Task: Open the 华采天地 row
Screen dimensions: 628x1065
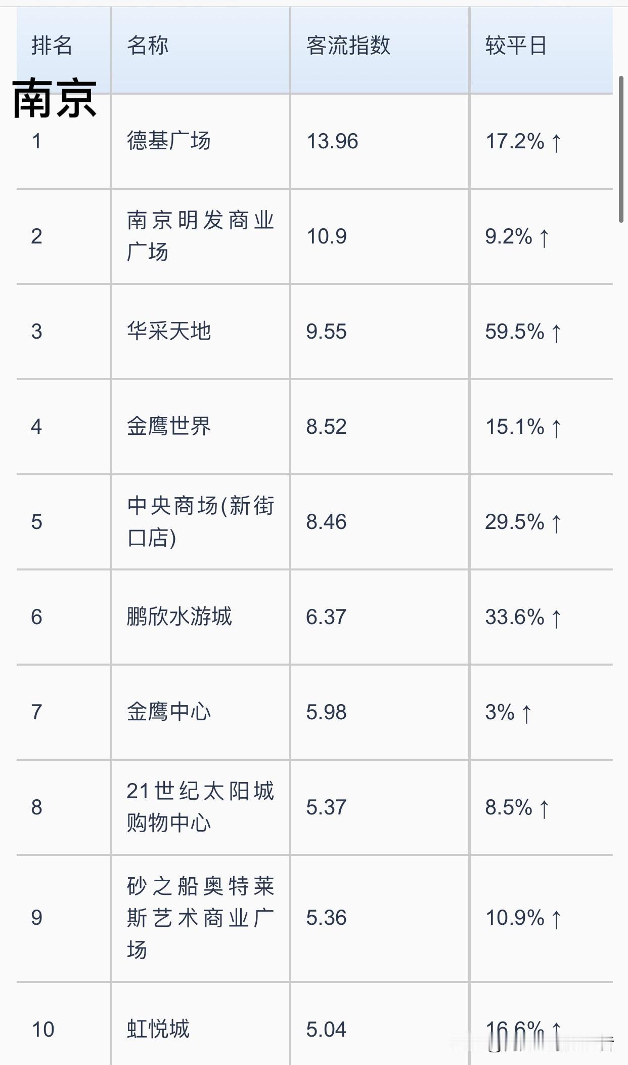Action: (315, 332)
